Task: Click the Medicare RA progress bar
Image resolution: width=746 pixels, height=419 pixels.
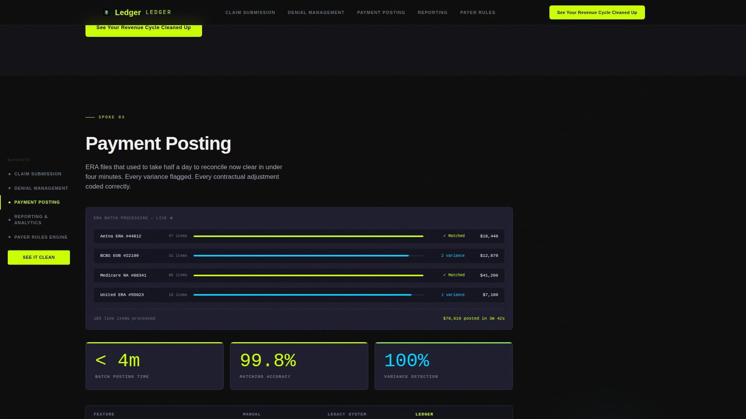Action: click(309, 275)
